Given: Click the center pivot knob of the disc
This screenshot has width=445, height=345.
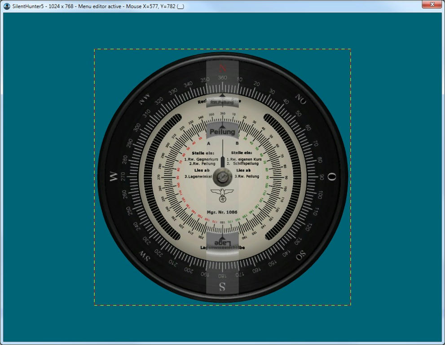Looking at the screenshot, I should [x=222, y=178].
